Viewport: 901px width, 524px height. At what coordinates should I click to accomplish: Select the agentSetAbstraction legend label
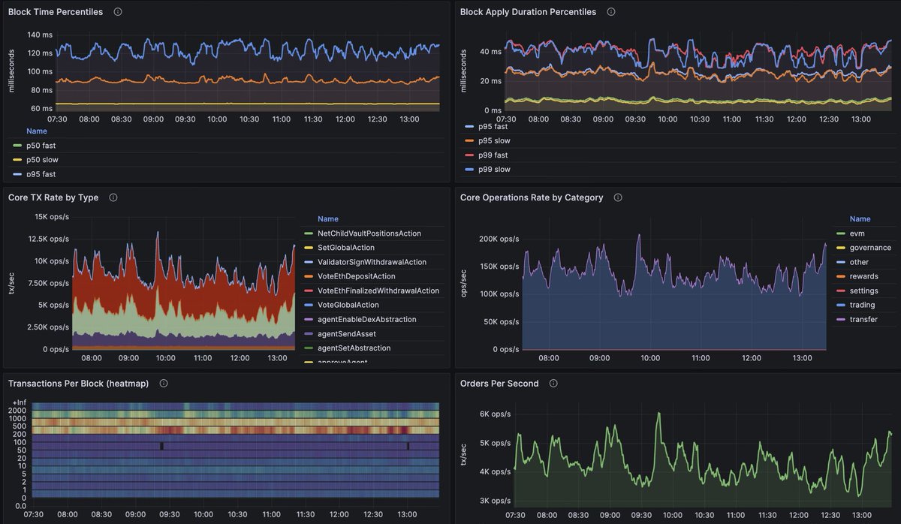point(354,348)
